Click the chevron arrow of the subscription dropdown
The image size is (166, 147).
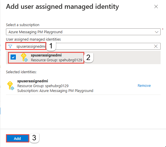(157, 32)
